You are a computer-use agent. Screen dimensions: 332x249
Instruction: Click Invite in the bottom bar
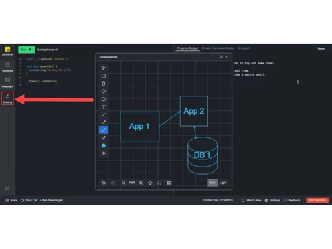pos(11,200)
